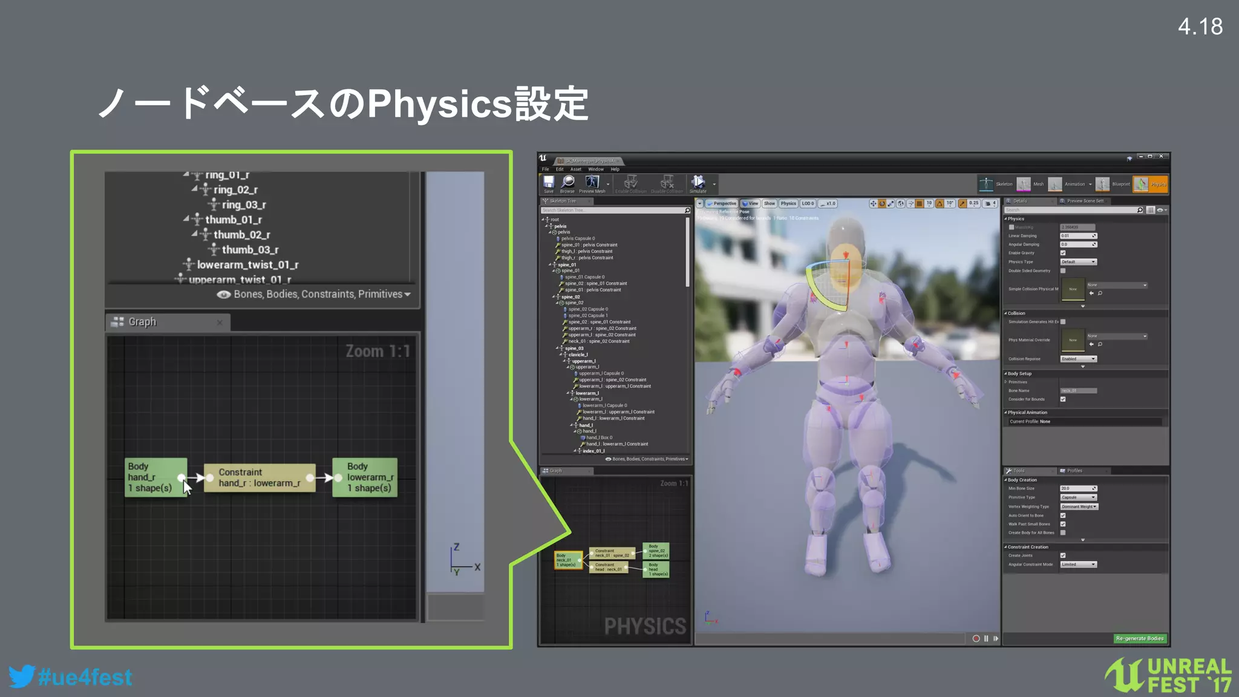Toggle world/local coordinate globe icon
The height and width of the screenshot is (697, 1239).
coord(901,204)
